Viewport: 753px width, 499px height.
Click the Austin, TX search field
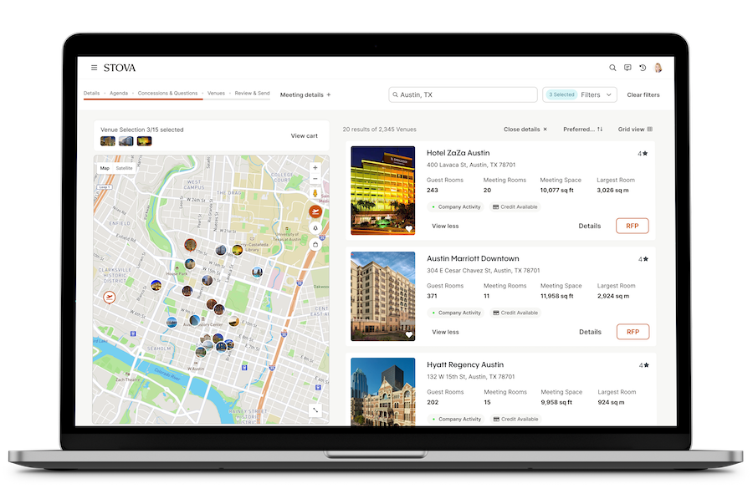point(463,95)
